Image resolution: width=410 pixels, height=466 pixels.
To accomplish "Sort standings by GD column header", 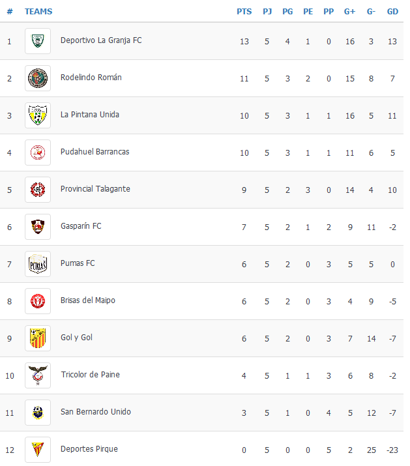I will click(392, 12).
